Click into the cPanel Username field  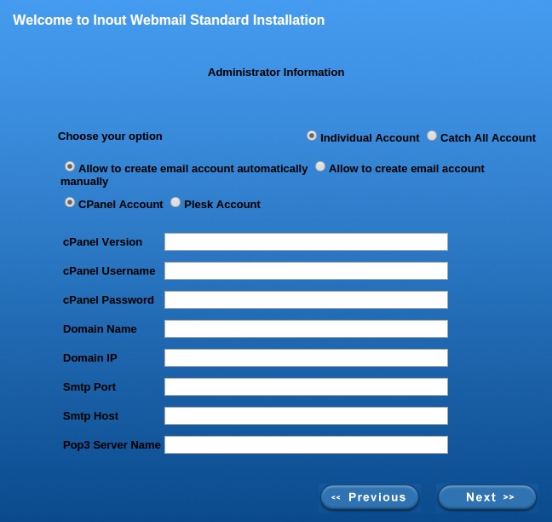click(x=306, y=270)
